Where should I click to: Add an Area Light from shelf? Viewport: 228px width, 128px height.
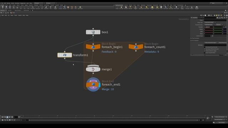pos(130,7)
